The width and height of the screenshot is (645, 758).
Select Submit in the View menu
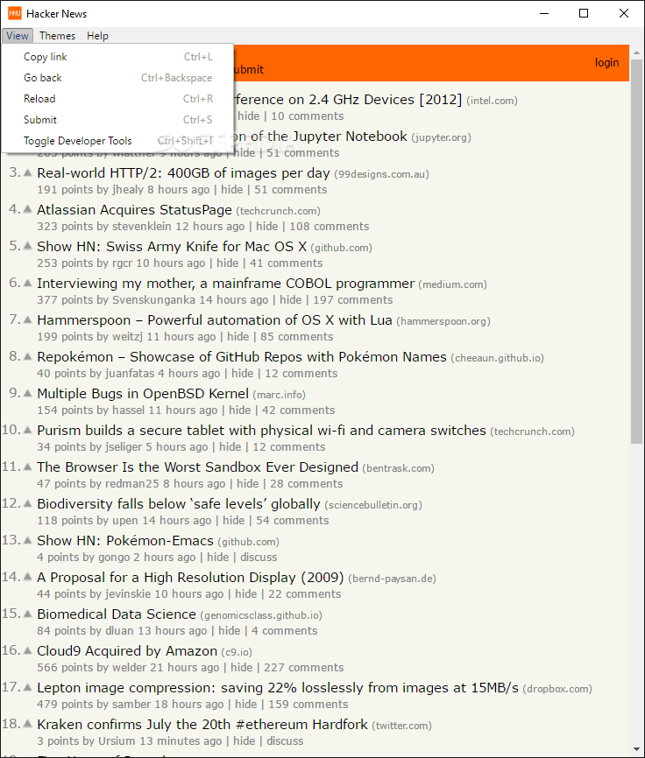click(117, 119)
